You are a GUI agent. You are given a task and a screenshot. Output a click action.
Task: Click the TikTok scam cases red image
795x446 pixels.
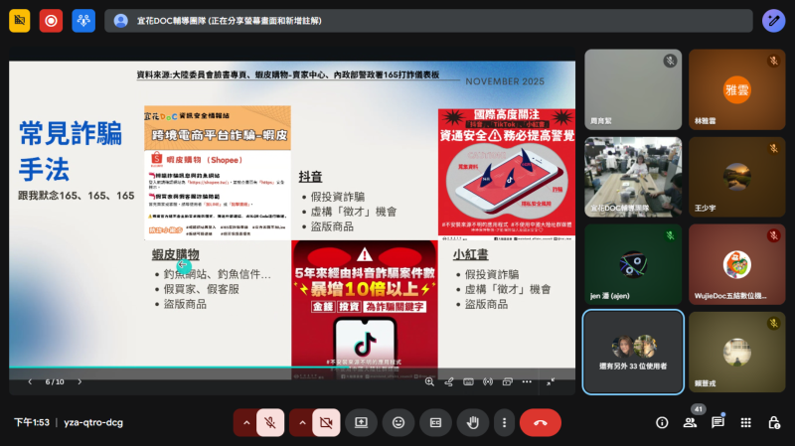coord(365,310)
